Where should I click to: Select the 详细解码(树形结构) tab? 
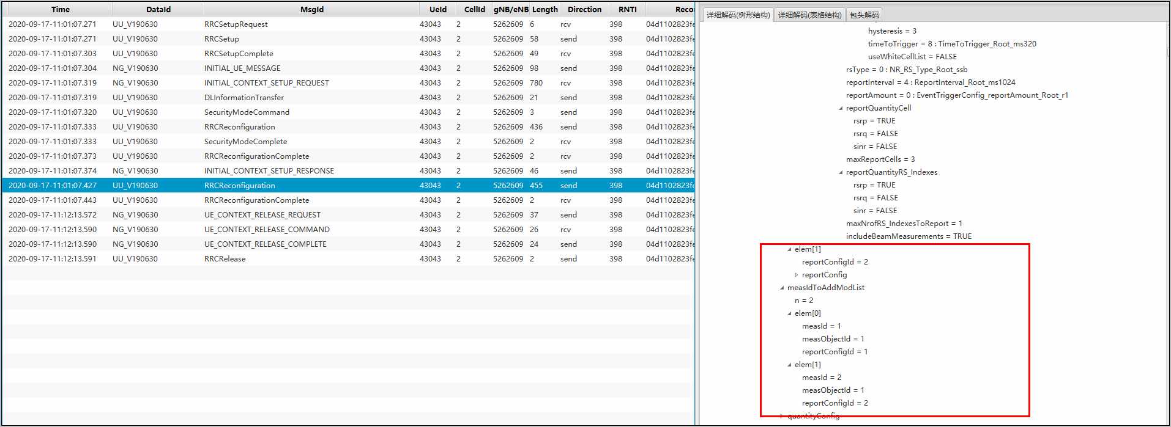(x=738, y=15)
